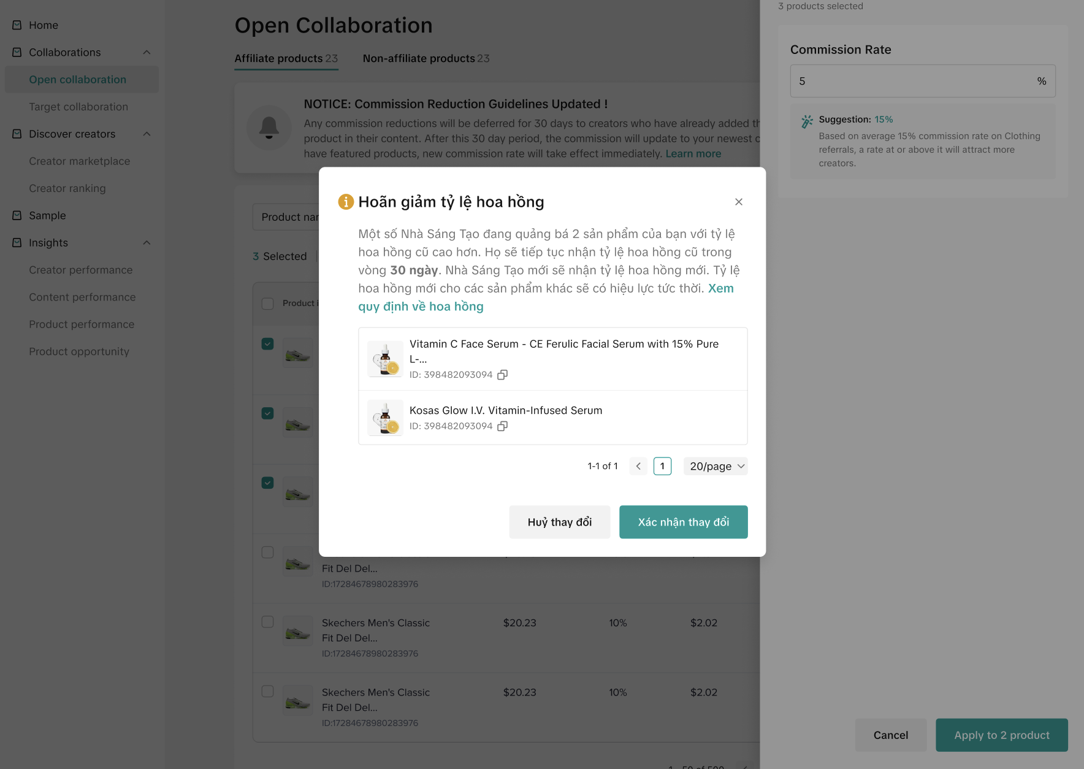
Task: Click the notification bell icon in the notice
Action: pos(269,128)
